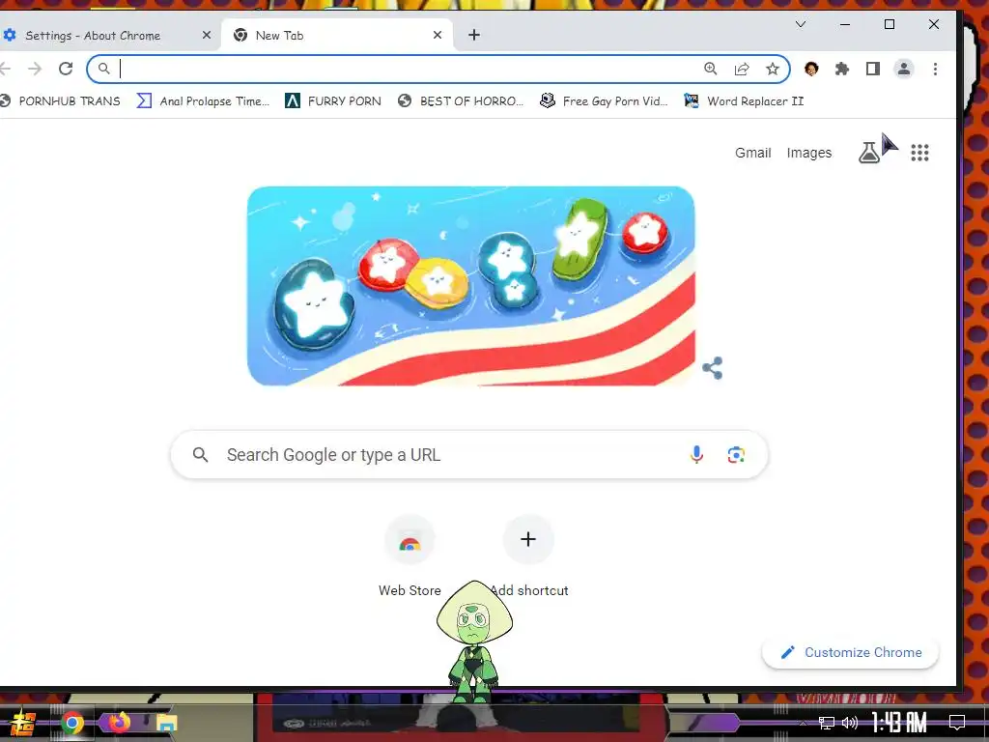
Task: Bookmark this tab with the star icon
Action: 772,69
